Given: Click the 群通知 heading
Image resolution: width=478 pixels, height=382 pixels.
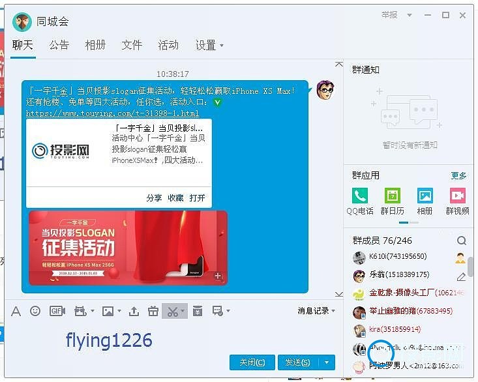Looking at the screenshot, I should point(366,70).
